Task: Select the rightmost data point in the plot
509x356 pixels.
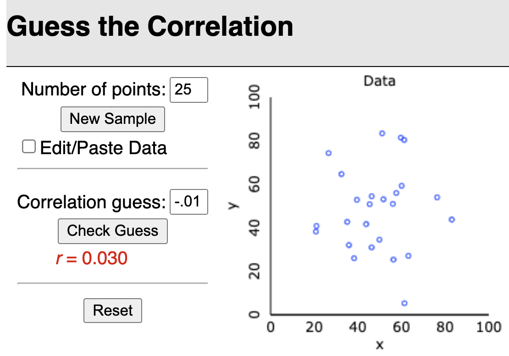Action: (x=452, y=219)
